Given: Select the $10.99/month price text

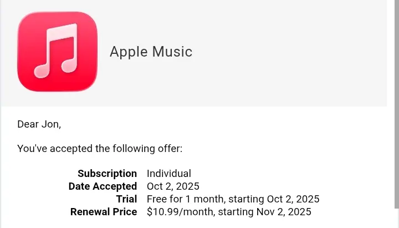Looking at the screenshot, I should (180, 212).
